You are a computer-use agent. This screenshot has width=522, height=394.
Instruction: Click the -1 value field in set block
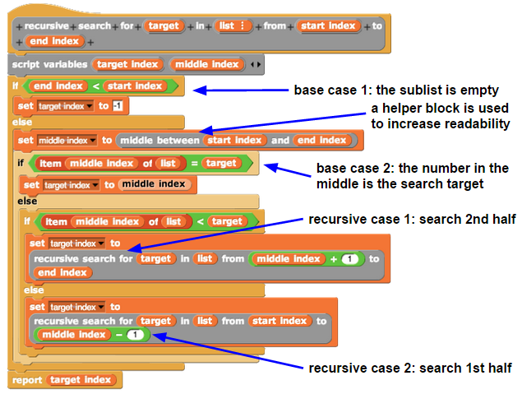[118, 106]
